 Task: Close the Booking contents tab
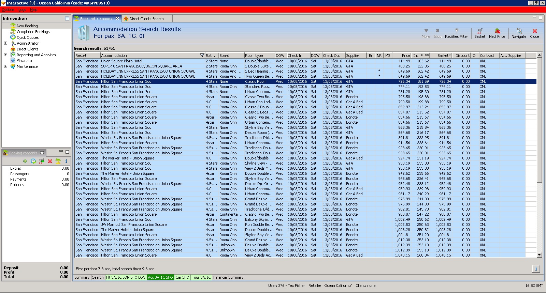(x=42, y=153)
